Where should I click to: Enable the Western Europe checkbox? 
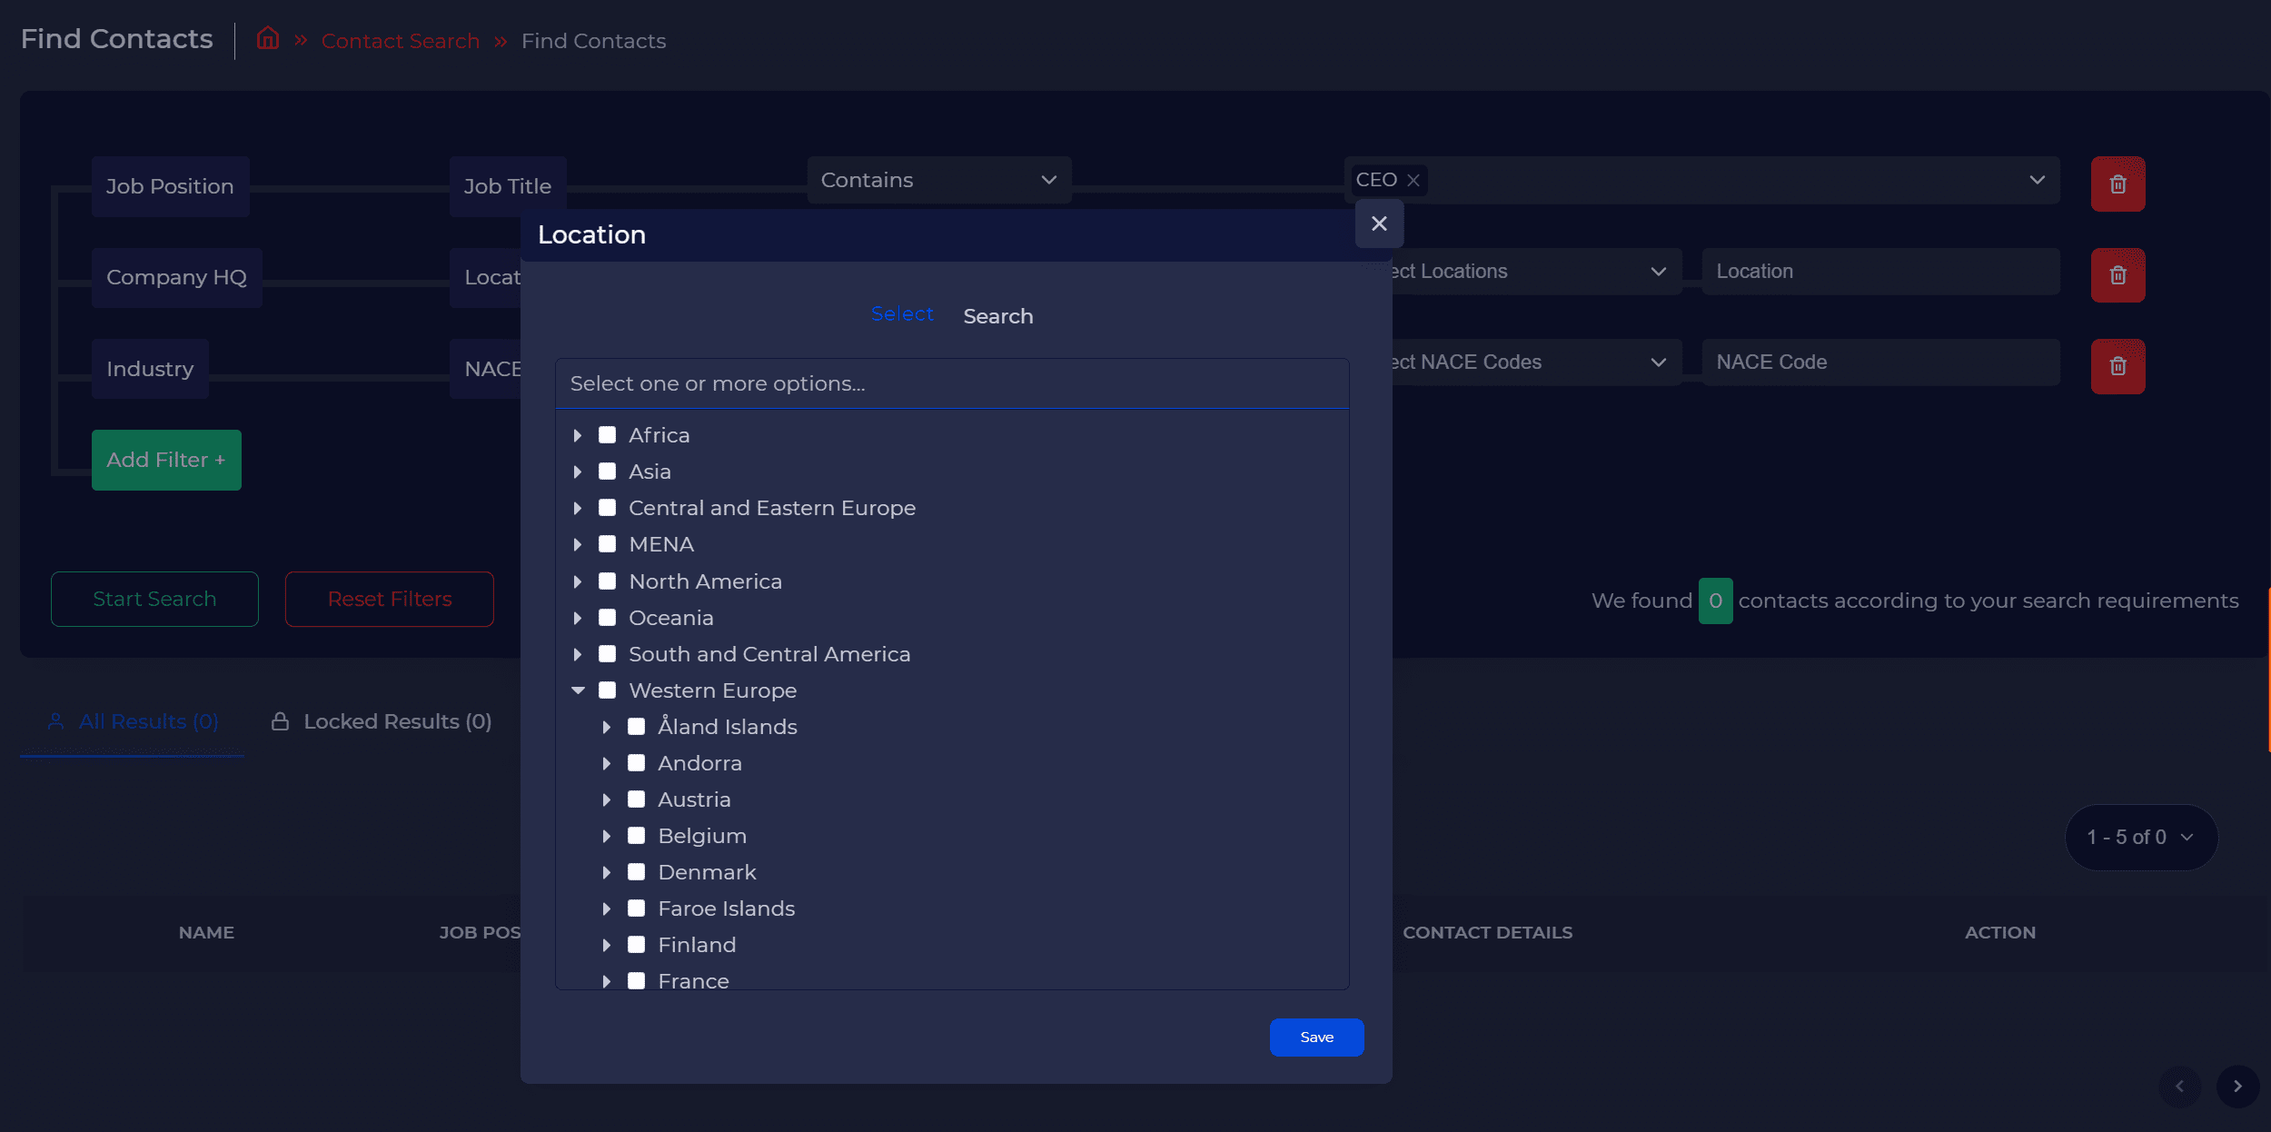(607, 690)
